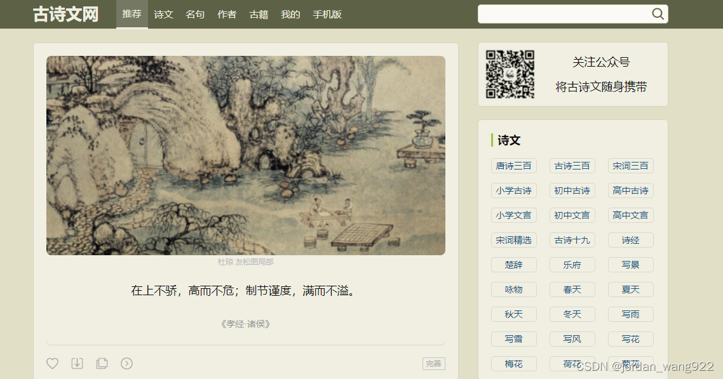Open the 《孝经·诸侯》 source link
Image resolution: width=723 pixels, height=379 pixels.
246,324
